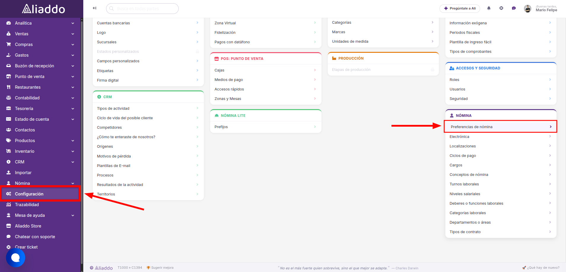Open Prefijos under Nómina Lite
Image resolution: width=566 pixels, height=272 pixels.
[266, 127]
